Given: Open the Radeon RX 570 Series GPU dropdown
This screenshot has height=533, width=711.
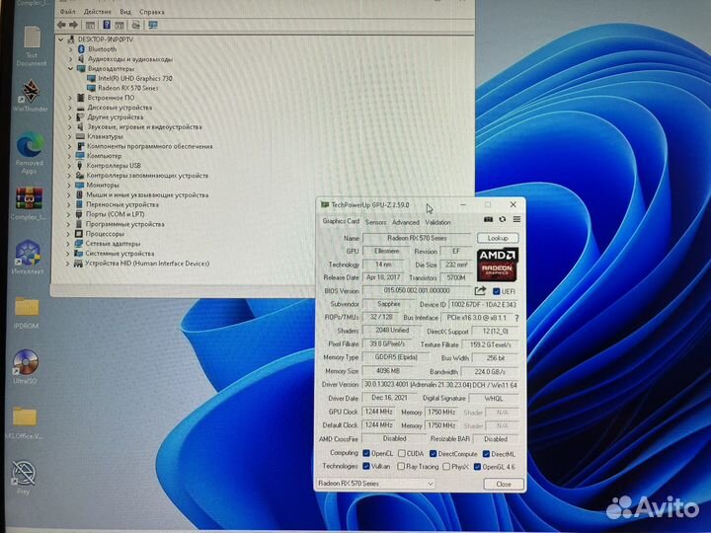Looking at the screenshot, I should tap(375, 484).
